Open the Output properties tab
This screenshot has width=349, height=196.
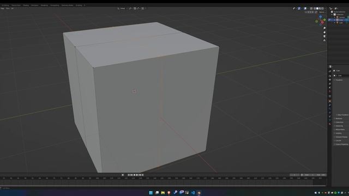[x=330, y=80]
